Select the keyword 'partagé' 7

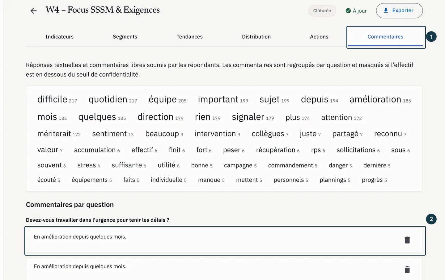tap(347, 134)
